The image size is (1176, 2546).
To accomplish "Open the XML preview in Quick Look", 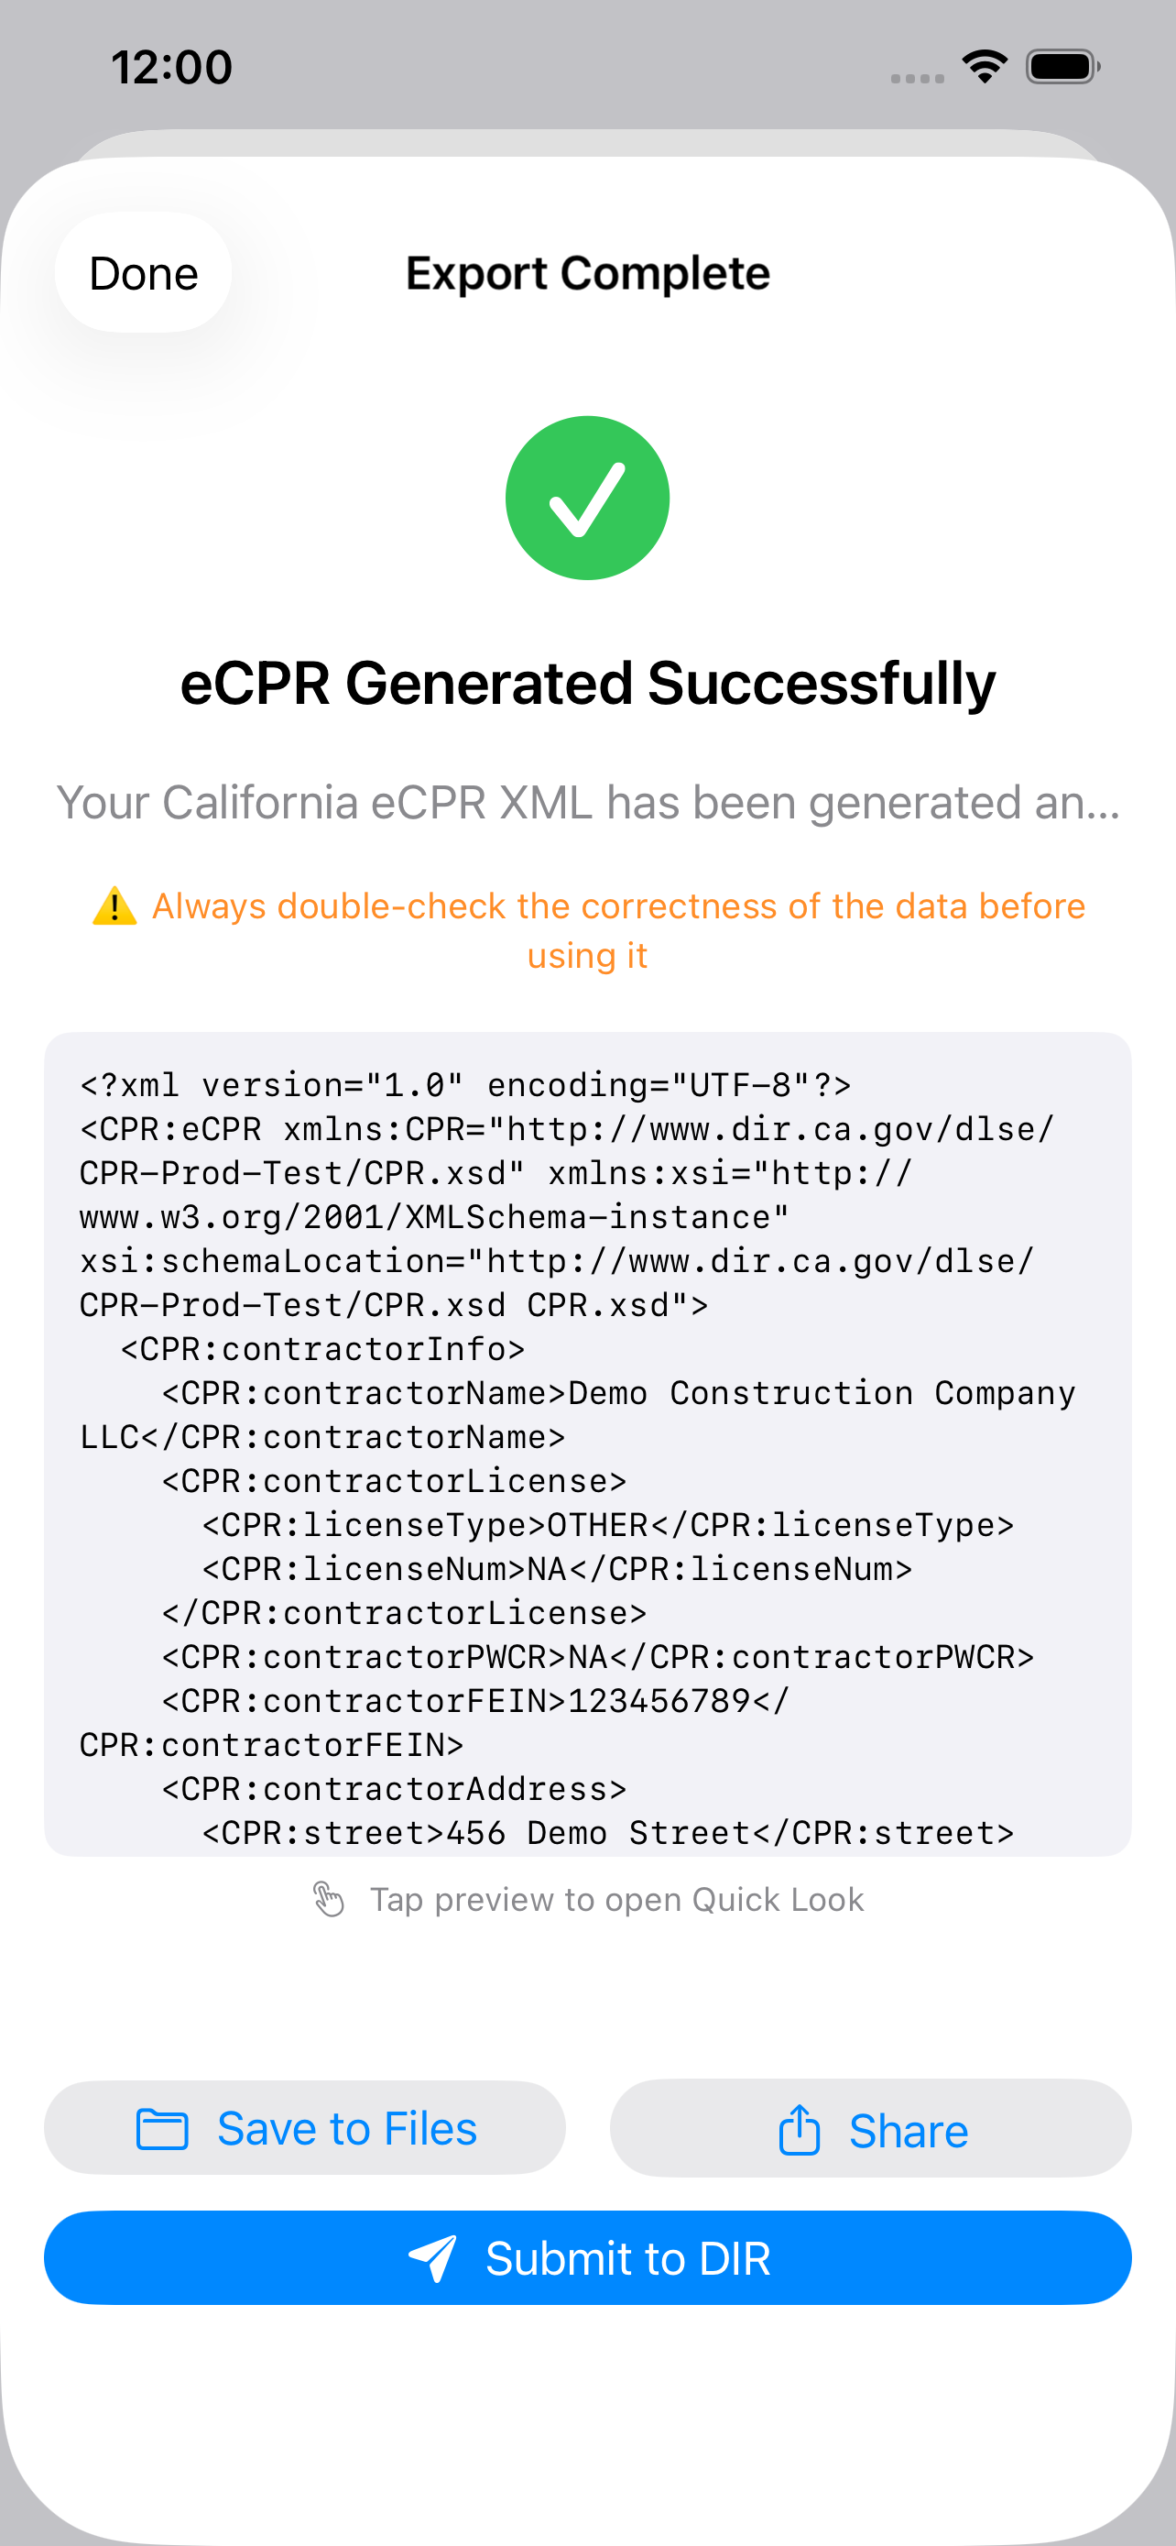I will tap(587, 1444).
